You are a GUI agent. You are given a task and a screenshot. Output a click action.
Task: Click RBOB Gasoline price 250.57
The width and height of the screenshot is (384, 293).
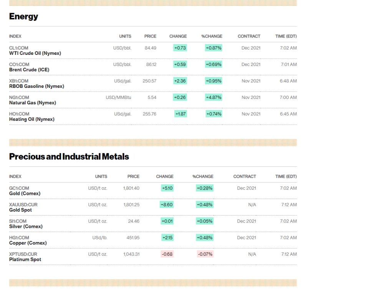(x=149, y=81)
